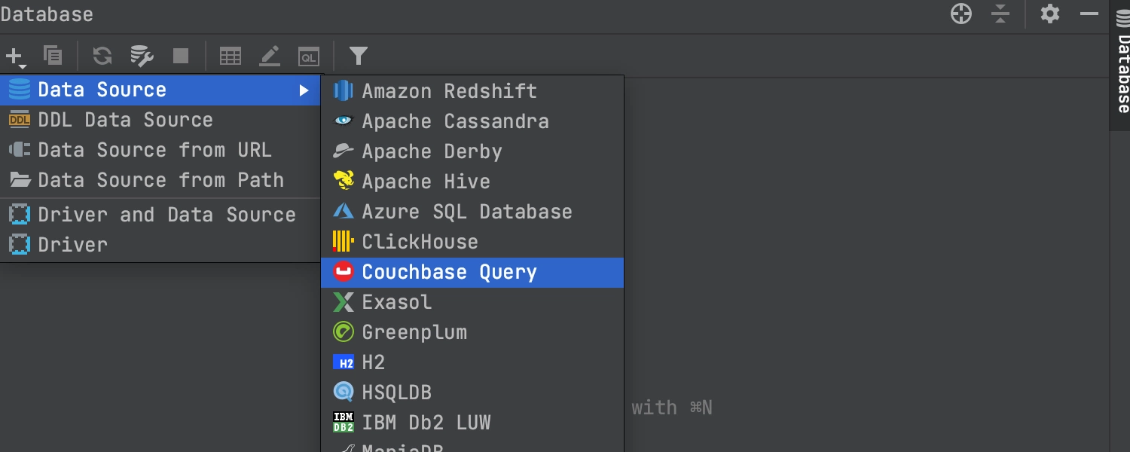The height and width of the screenshot is (452, 1130).
Task: Select the Driver menu entry
Action: [x=160, y=245]
